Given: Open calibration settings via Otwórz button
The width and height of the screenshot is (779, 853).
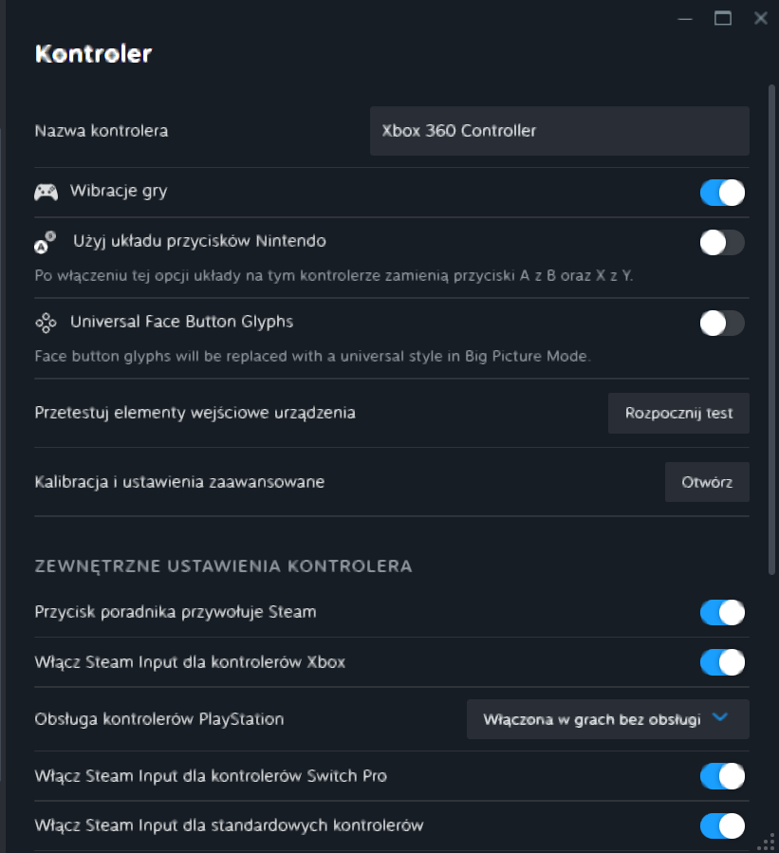Looking at the screenshot, I should pyautogui.click(x=707, y=482).
